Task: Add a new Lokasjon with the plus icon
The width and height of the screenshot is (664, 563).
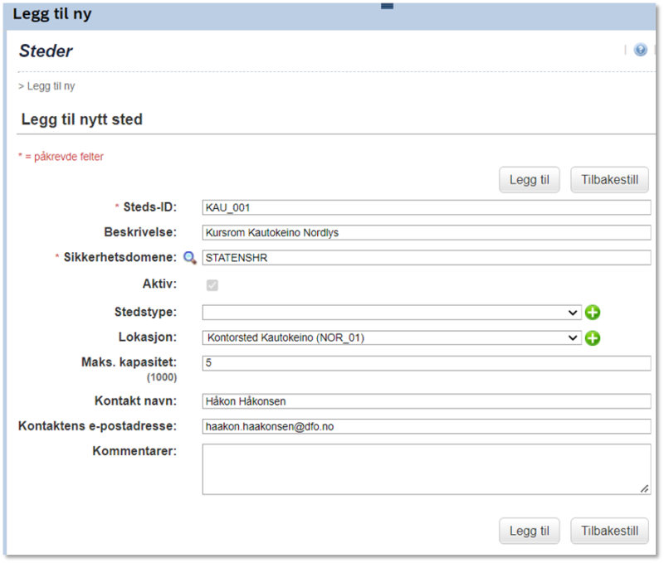Action: (592, 338)
